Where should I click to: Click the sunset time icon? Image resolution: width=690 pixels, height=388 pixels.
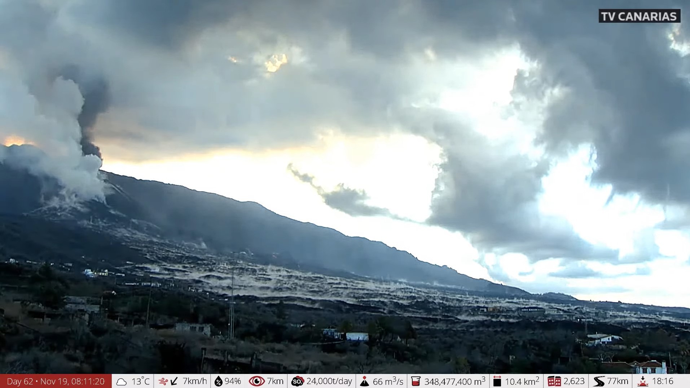tap(642, 382)
